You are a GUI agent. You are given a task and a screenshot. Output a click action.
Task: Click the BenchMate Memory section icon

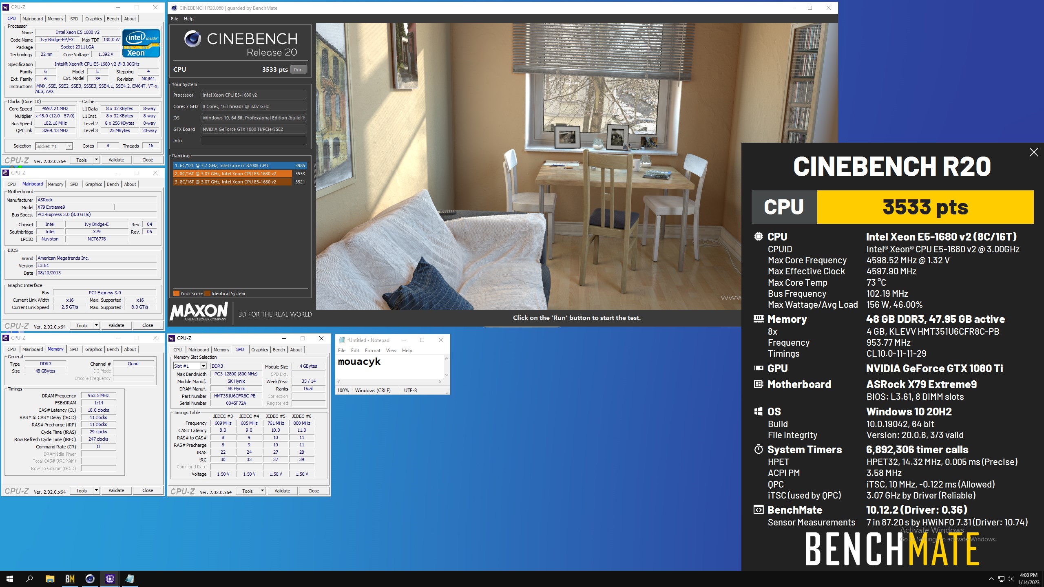click(x=759, y=319)
